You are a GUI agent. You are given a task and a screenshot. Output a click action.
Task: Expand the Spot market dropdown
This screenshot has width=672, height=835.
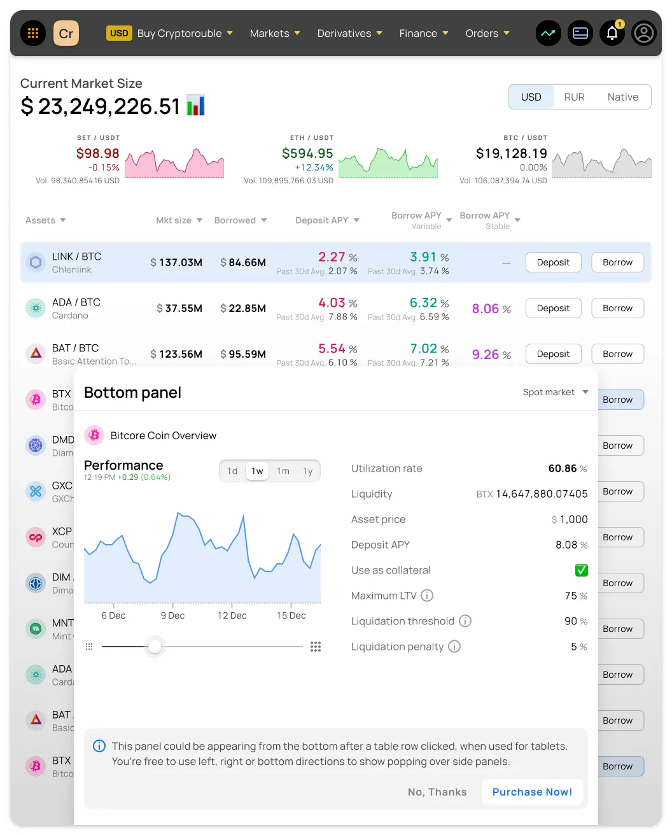[x=555, y=392]
